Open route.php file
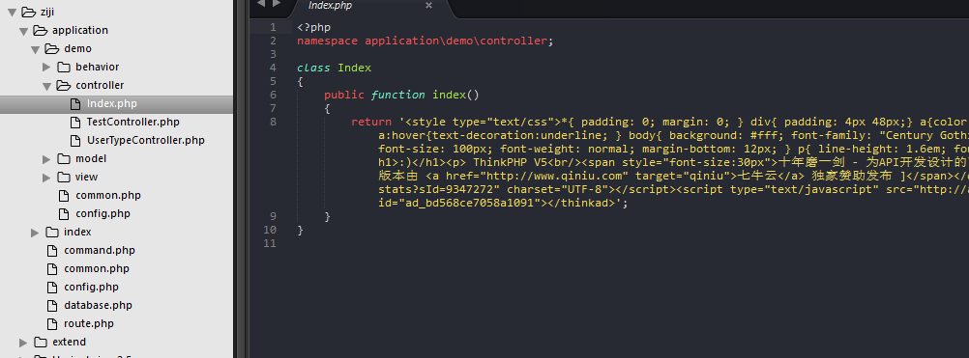 [89, 323]
